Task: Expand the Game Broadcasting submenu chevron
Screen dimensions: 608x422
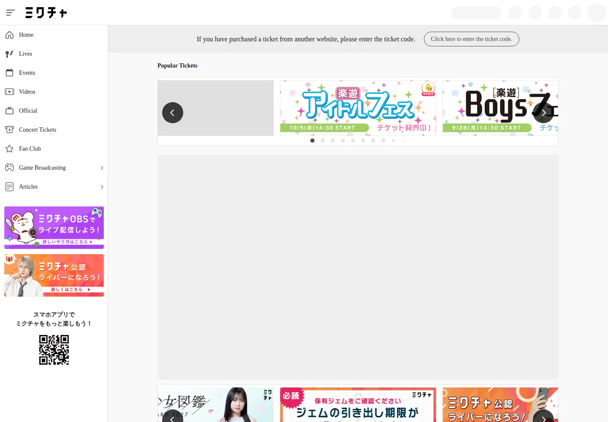Action: click(102, 168)
